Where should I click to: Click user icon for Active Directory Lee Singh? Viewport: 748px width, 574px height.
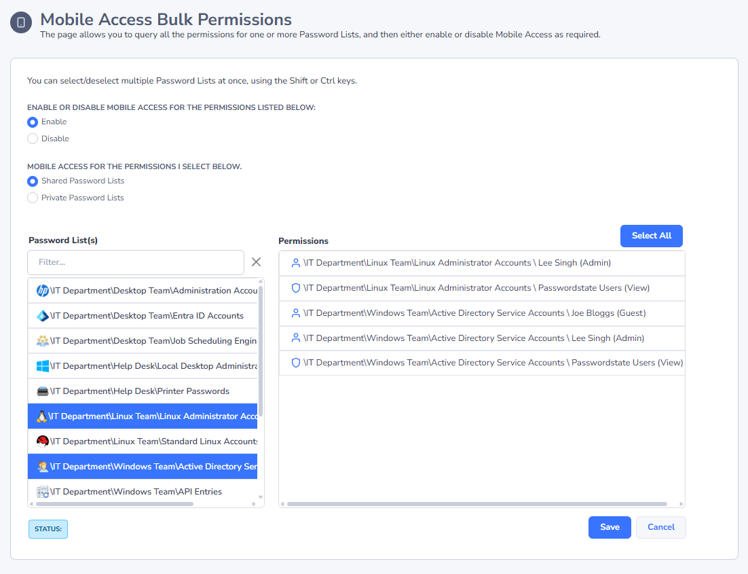point(296,338)
